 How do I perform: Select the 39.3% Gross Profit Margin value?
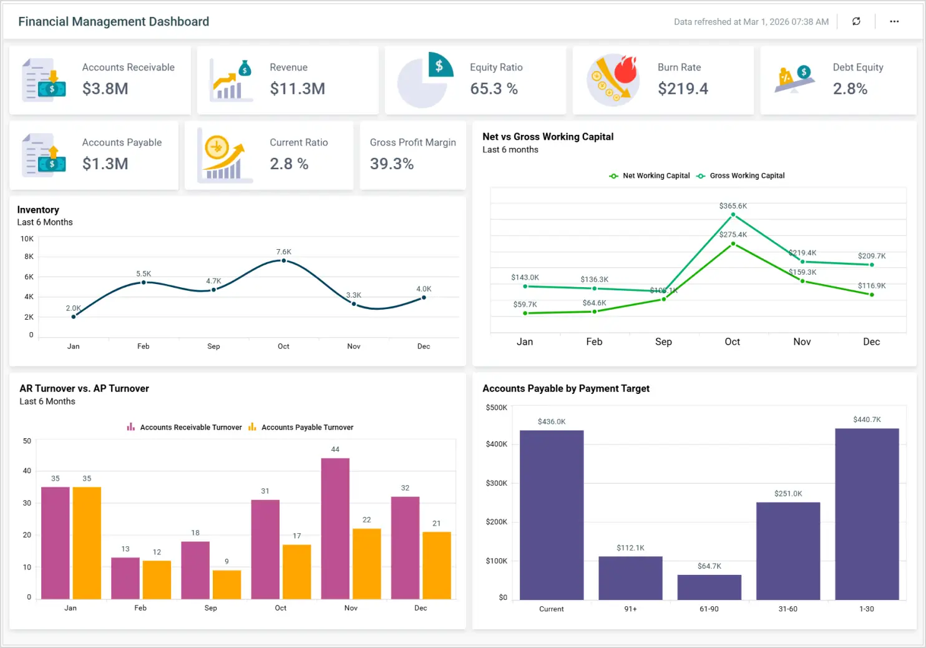pyautogui.click(x=392, y=164)
